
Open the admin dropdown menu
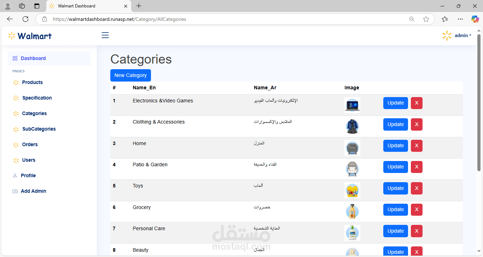pos(463,35)
